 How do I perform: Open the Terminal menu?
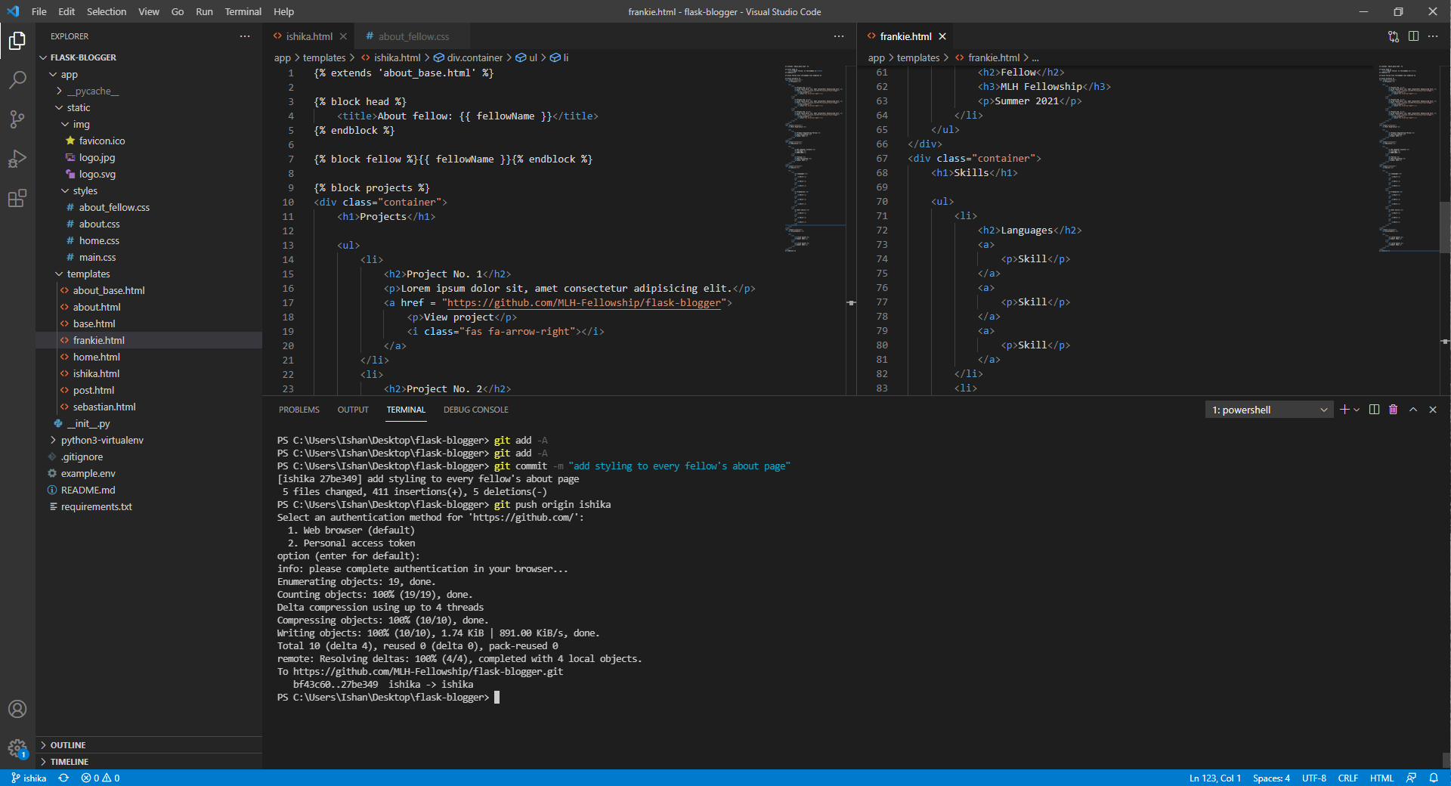click(x=243, y=11)
